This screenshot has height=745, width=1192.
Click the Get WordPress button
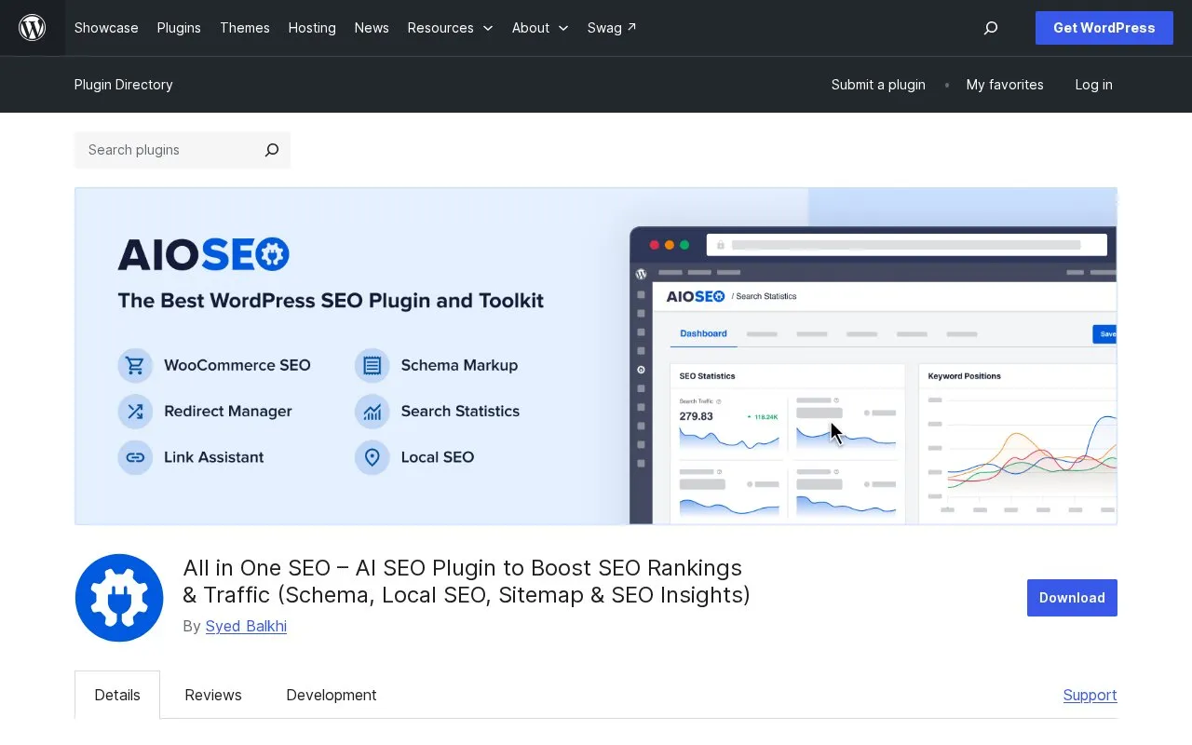(x=1104, y=28)
